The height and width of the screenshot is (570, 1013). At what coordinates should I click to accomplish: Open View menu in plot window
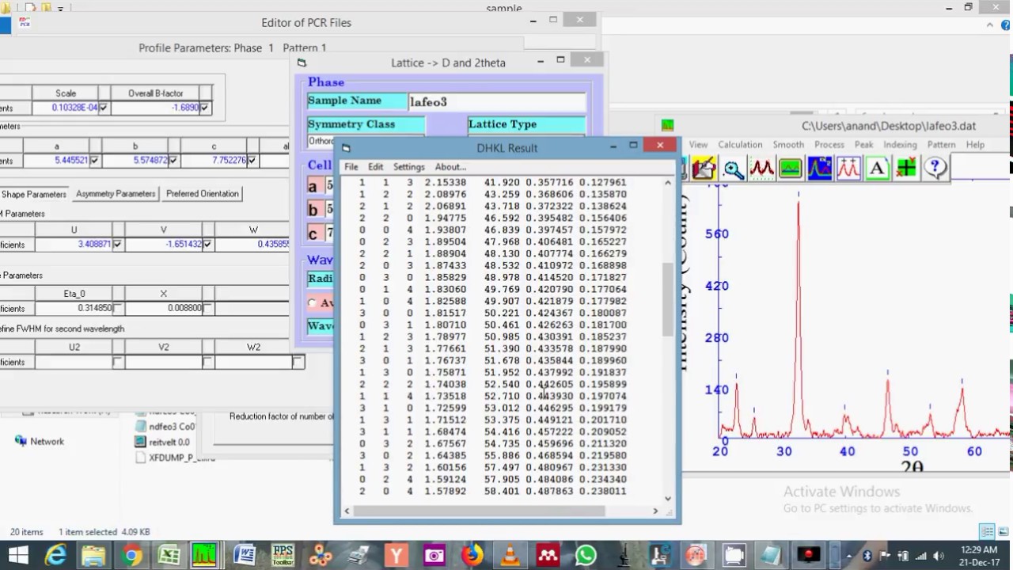pos(698,145)
